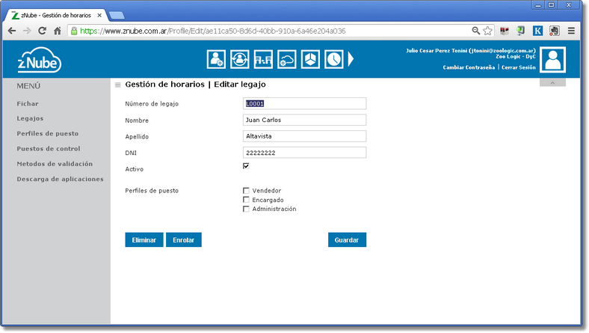This screenshot has height=333, width=589.
Task: Click the user profile avatar icon
Action: [553, 58]
